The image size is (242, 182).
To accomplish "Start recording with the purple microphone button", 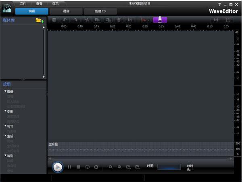I will pyautogui.click(x=160, y=20).
